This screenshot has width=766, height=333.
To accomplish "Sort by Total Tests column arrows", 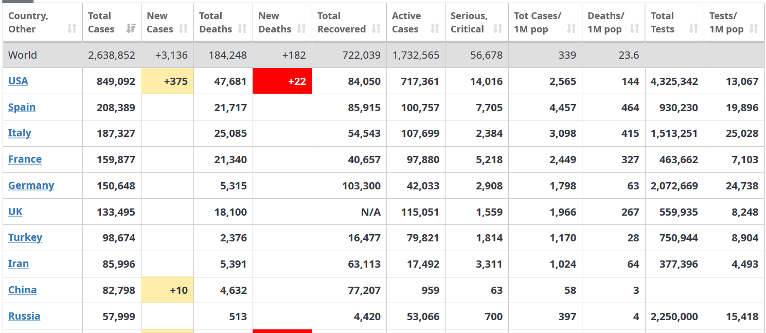I will click(693, 29).
